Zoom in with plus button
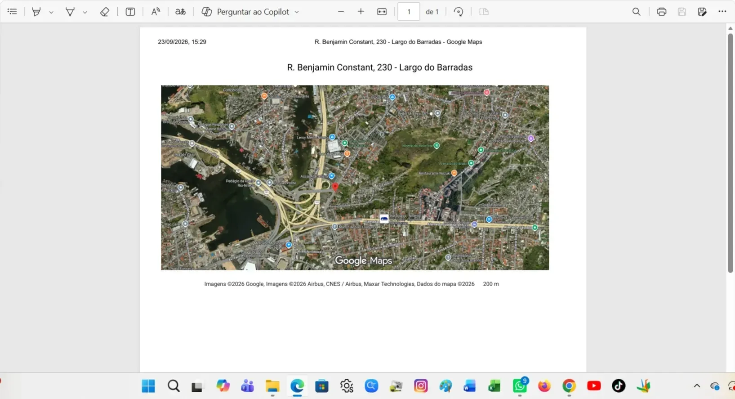Screen dimensions: 735x399 coord(361,12)
